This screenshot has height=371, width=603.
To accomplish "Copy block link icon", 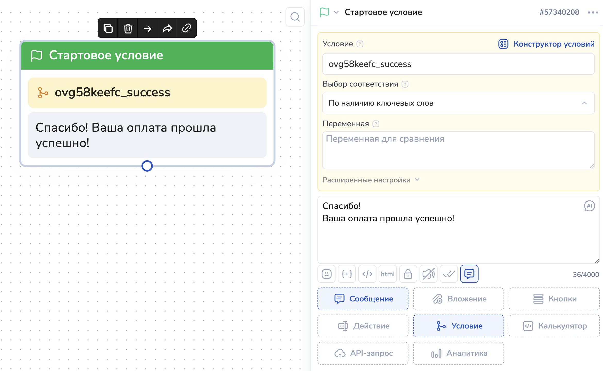I will (x=187, y=28).
